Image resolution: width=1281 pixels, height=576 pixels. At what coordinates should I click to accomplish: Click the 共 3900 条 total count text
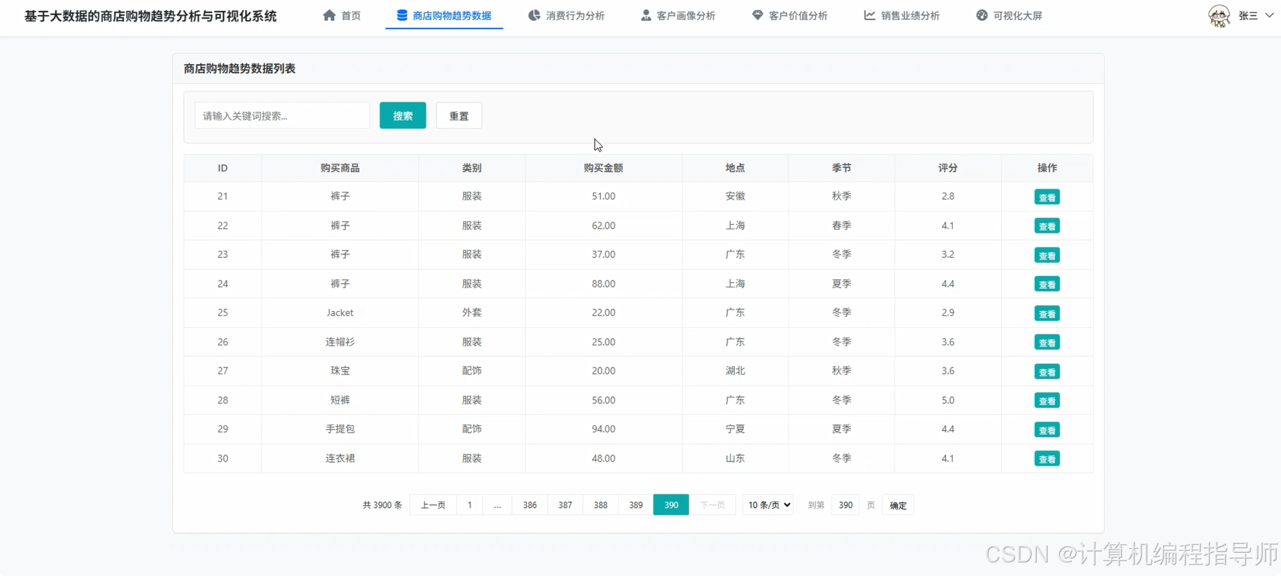[382, 505]
